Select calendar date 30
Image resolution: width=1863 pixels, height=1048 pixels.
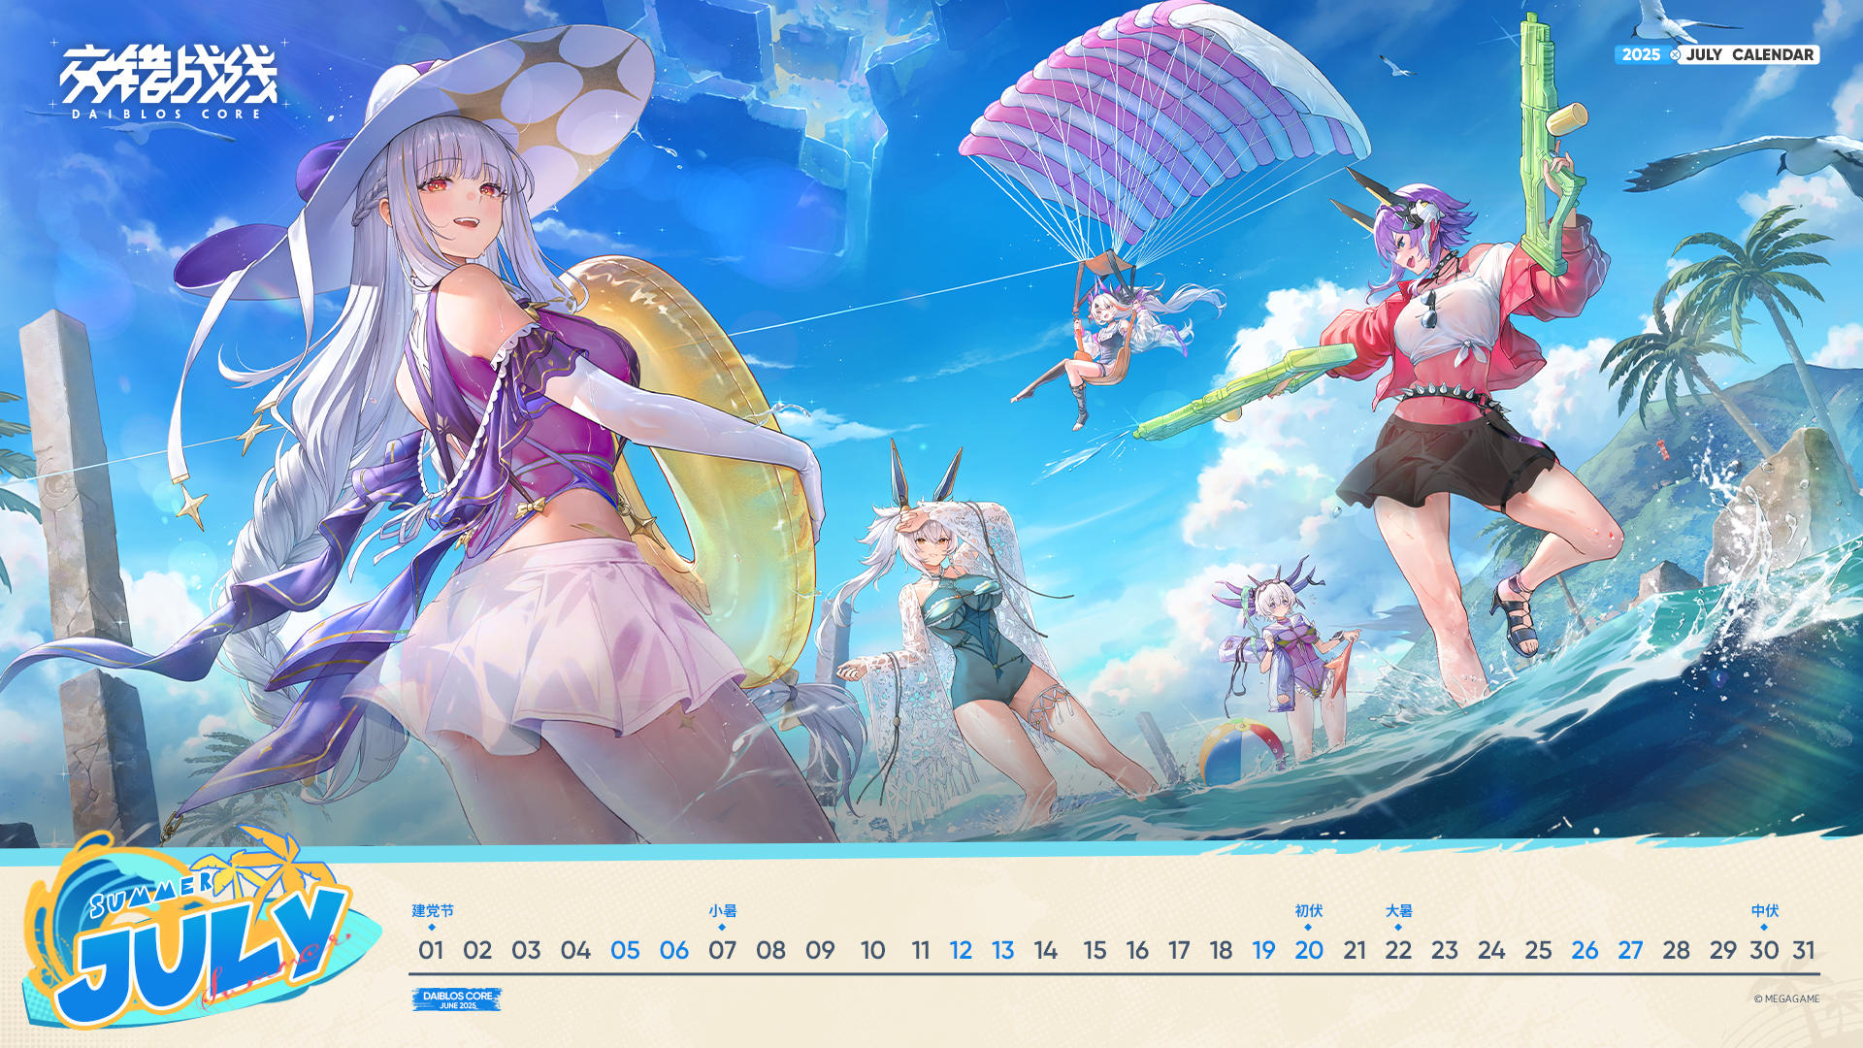[x=1764, y=950]
